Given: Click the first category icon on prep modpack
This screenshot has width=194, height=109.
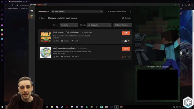Looking at the screenshot, I should [122, 57].
